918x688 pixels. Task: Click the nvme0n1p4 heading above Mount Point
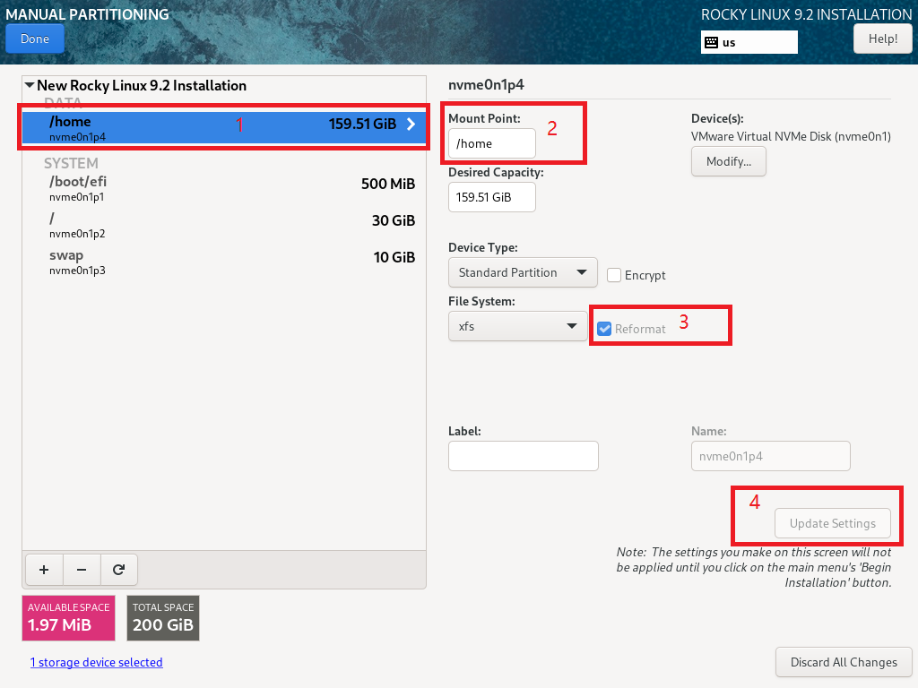pos(486,85)
